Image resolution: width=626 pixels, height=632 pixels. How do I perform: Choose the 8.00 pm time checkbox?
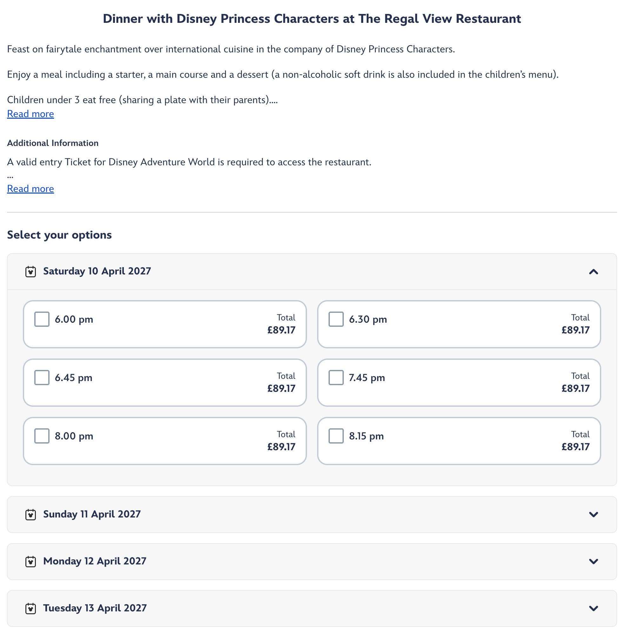point(42,436)
